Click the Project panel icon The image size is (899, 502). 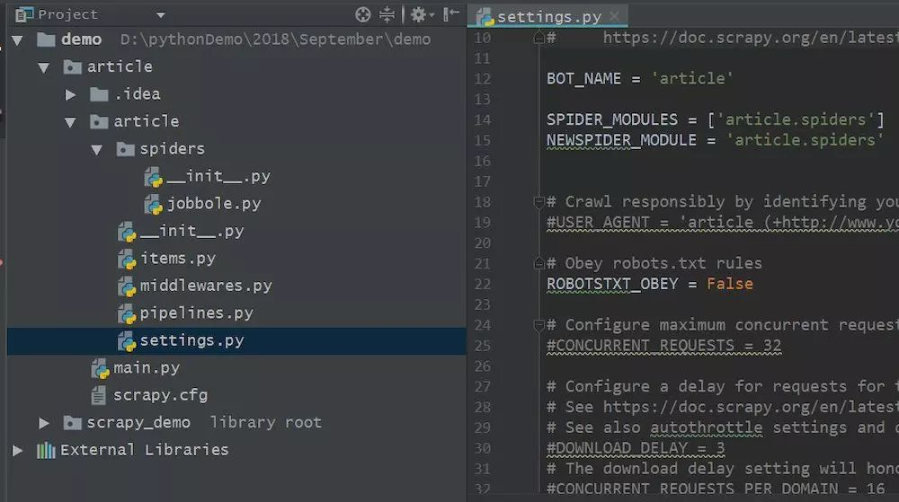click(x=23, y=14)
